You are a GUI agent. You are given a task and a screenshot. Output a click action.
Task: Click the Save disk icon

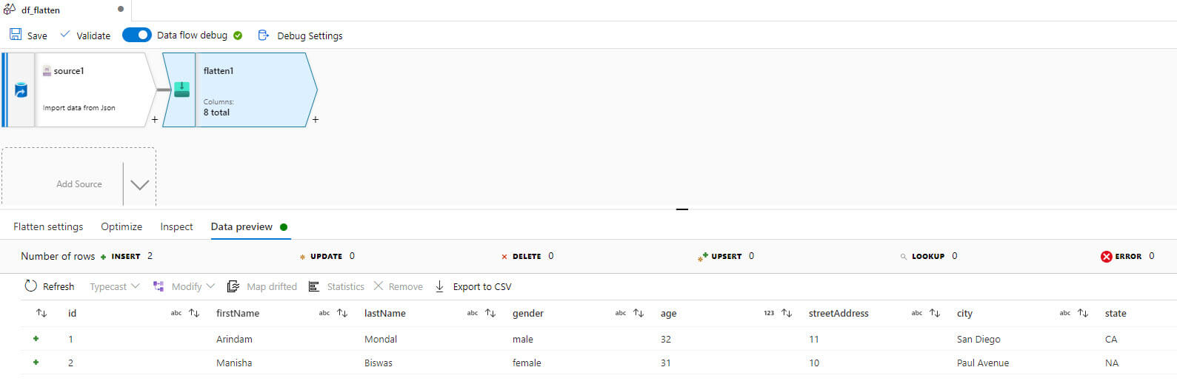click(16, 35)
